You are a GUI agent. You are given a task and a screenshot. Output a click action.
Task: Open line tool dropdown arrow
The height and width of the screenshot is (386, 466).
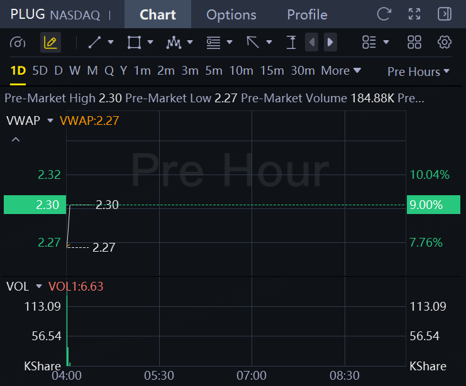(x=111, y=42)
